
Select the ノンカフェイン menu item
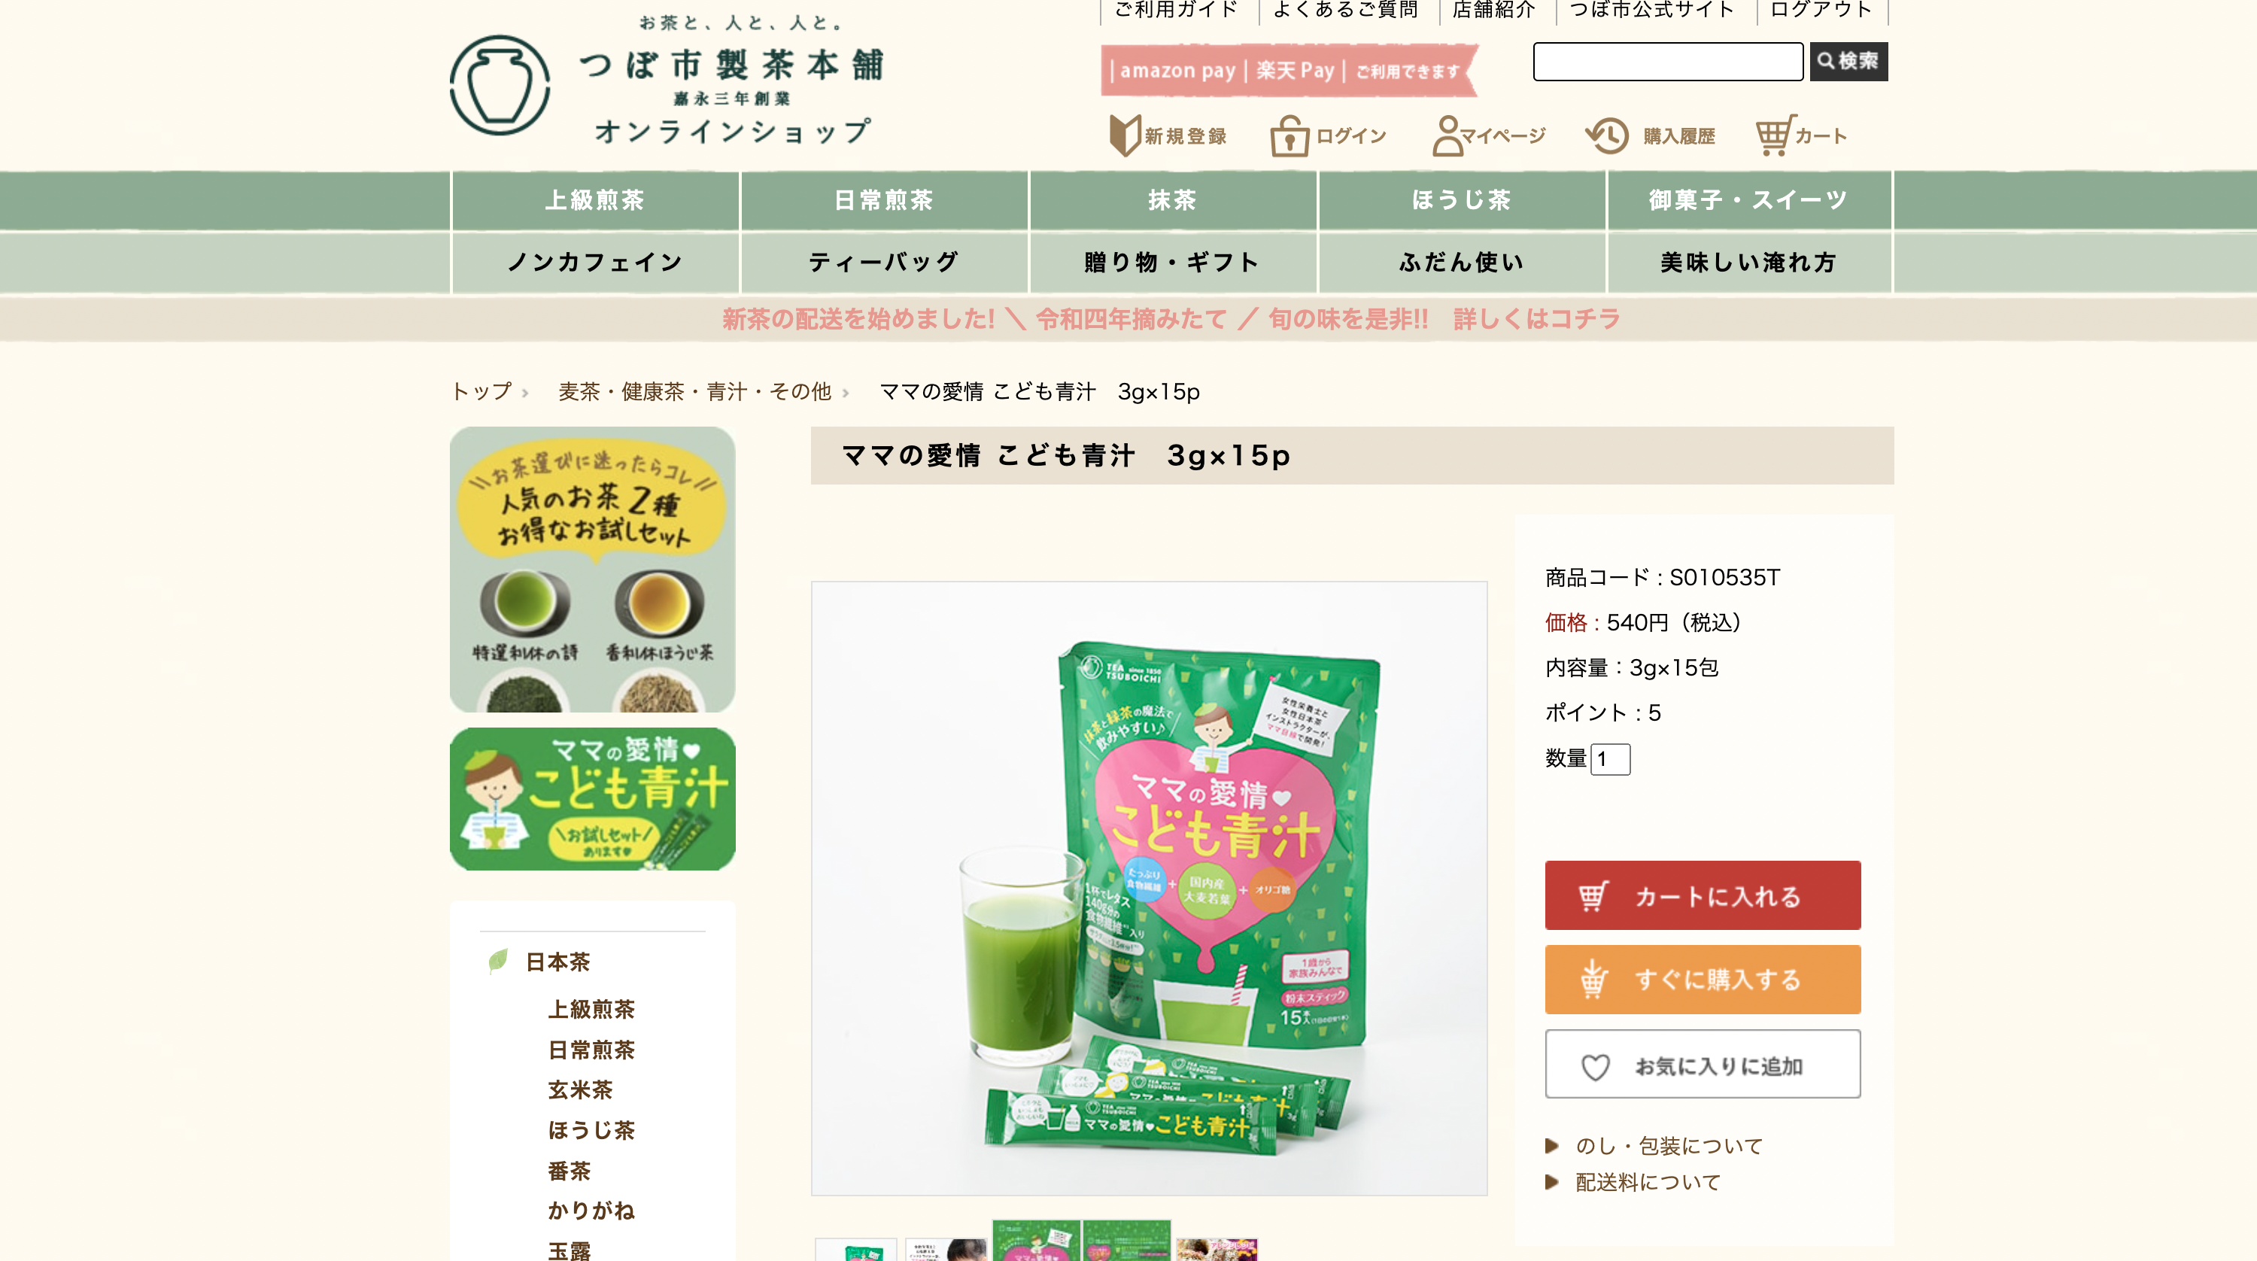(596, 262)
